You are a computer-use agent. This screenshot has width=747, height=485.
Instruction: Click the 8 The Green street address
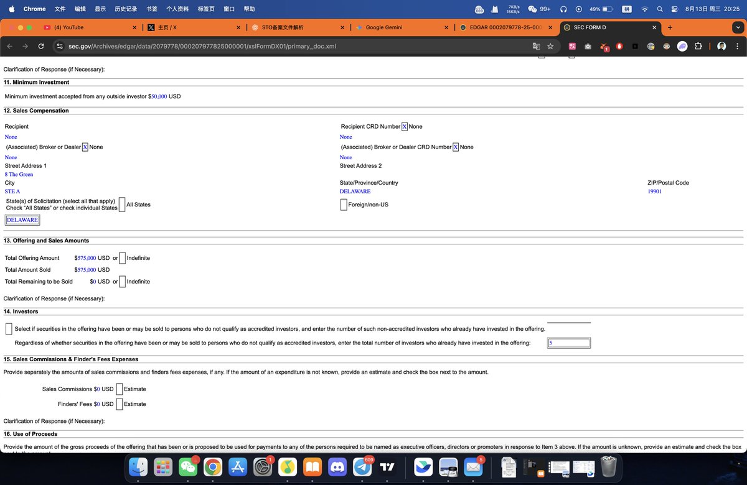pos(19,175)
